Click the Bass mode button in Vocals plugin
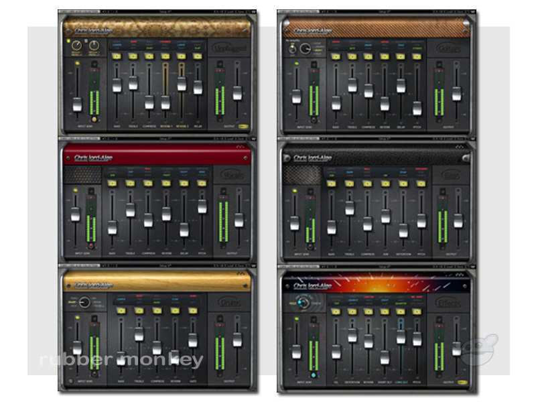Viewport: 536px width, 402px height. pos(112,184)
